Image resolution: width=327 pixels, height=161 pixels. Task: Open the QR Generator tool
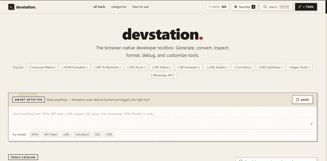(x=188, y=67)
